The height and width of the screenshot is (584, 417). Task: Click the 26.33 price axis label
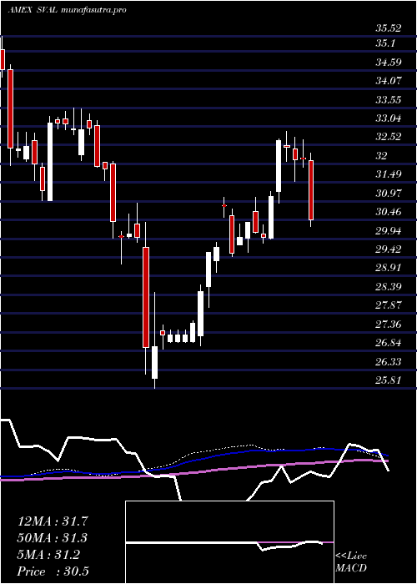tap(389, 361)
